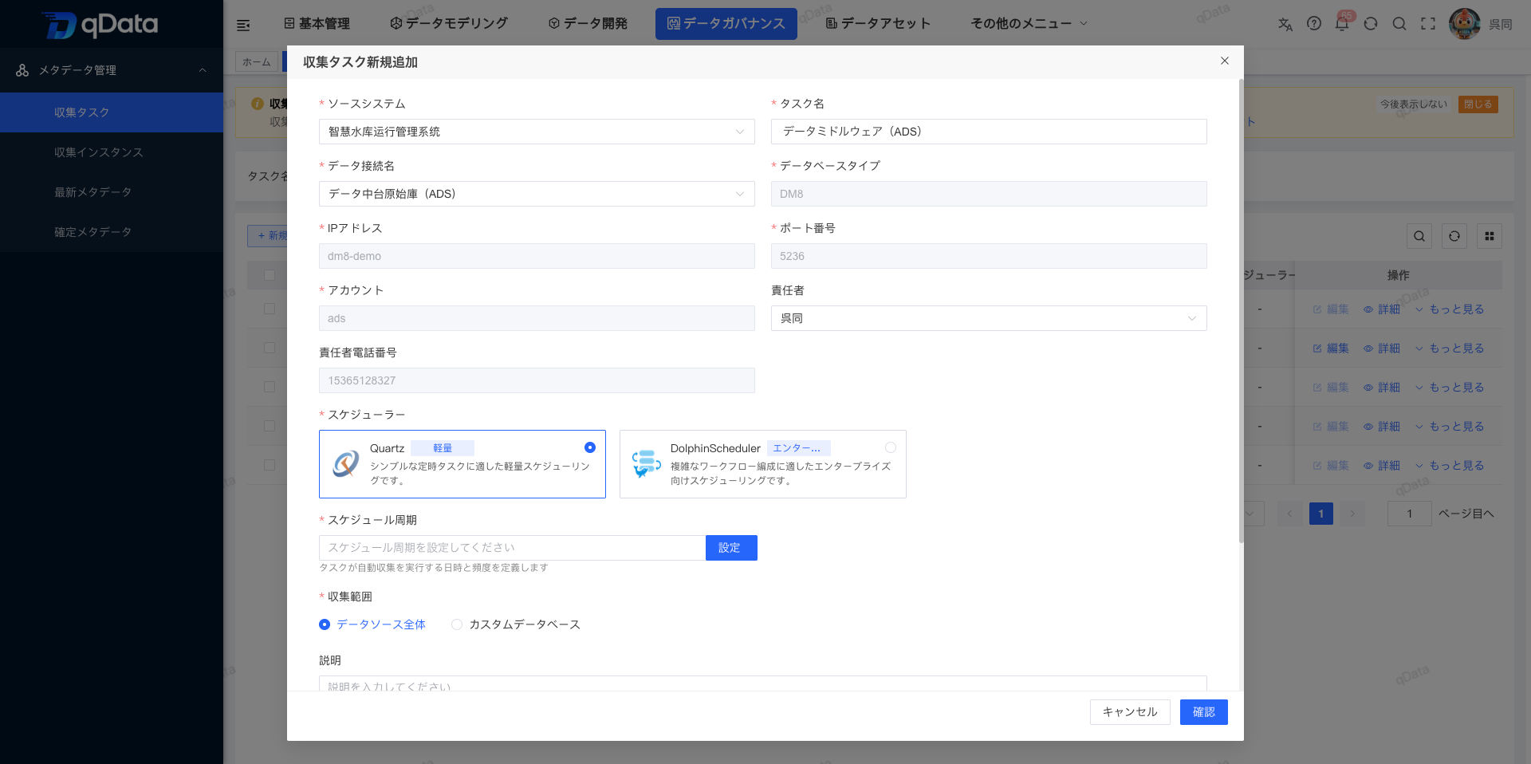
Task: Open データモデリング menu
Action: (x=449, y=24)
